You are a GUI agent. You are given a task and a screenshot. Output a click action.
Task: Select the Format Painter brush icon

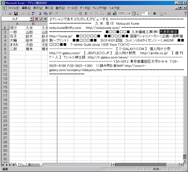pos(57,13)
